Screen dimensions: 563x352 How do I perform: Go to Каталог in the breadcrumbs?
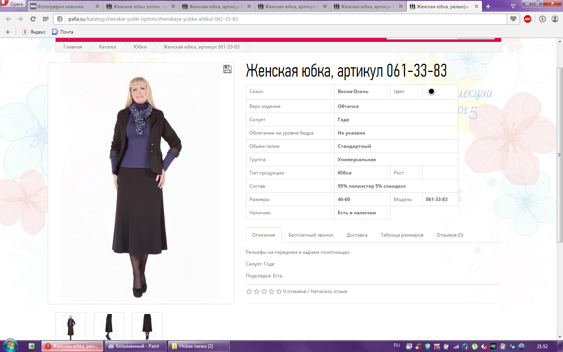coord(108,47)
